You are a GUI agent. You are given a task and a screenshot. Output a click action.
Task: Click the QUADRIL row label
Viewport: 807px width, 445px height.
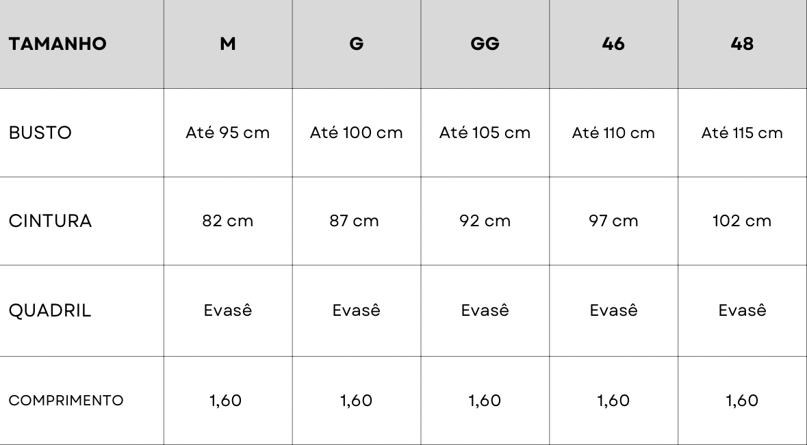[50, 310]
